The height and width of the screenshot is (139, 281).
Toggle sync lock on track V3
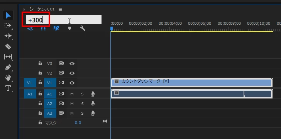pos(62,63)
